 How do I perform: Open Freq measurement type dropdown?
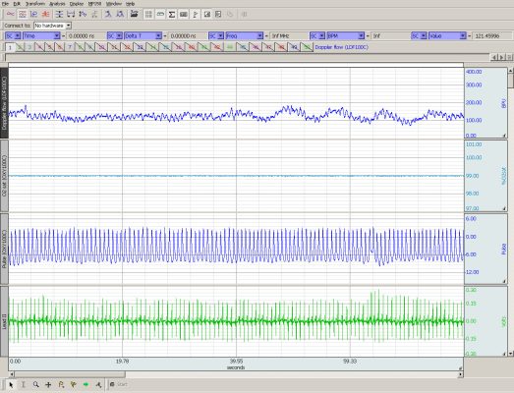point(245,35)
